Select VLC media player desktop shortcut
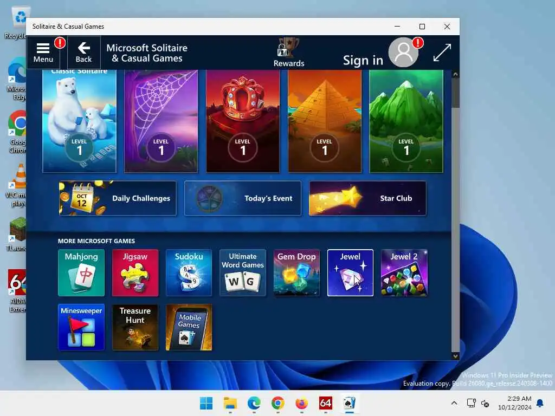 point(16,185)
